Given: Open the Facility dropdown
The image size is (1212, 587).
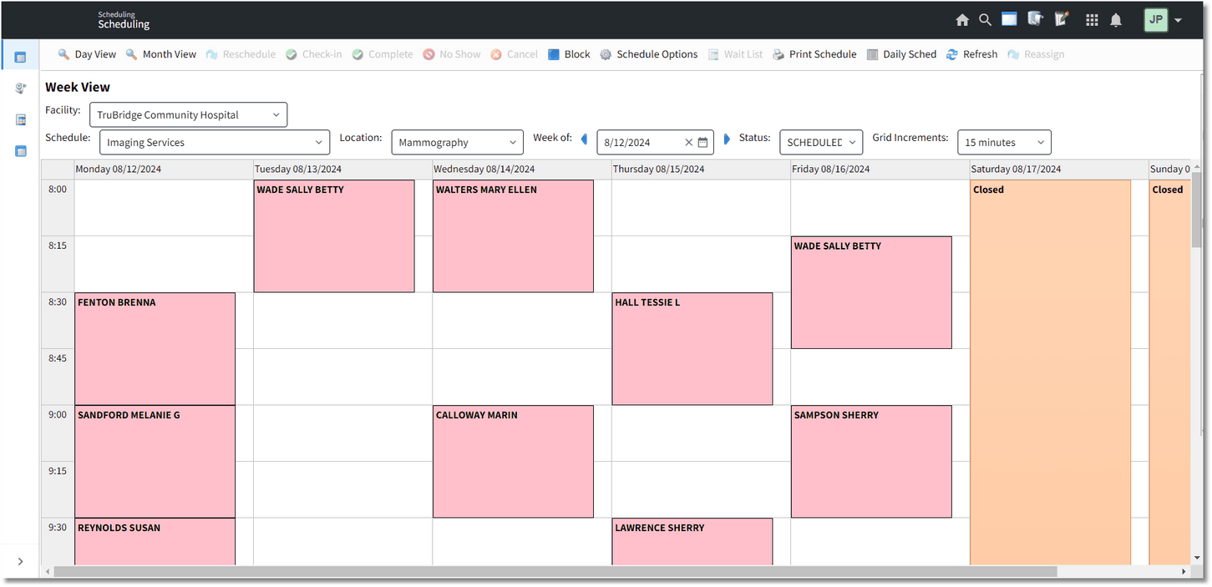Looking at the screenshot, I should [188, 115].
